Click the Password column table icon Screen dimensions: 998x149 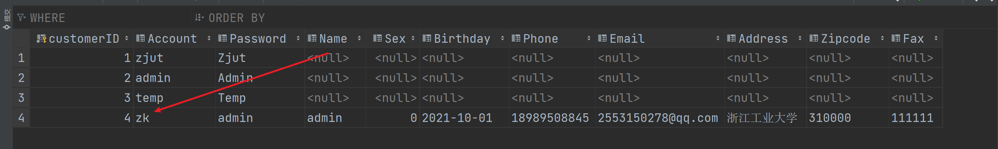pyautogui.click(x=222, y=38)
